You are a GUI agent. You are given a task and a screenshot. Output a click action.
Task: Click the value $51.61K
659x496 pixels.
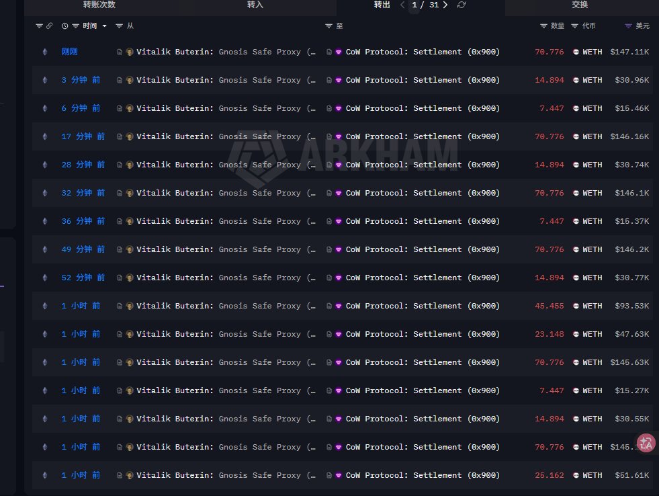[x=631, y=475]
